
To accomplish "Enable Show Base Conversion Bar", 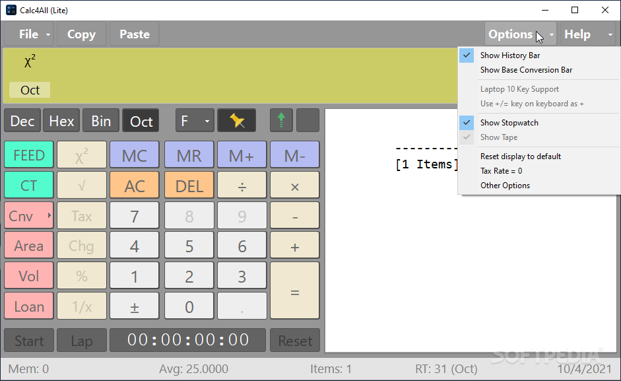I will coord(539,70).
